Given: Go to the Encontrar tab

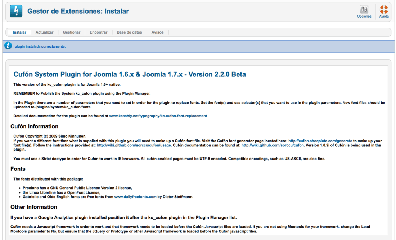Looking at the screenshot, I should pos(99,32).
